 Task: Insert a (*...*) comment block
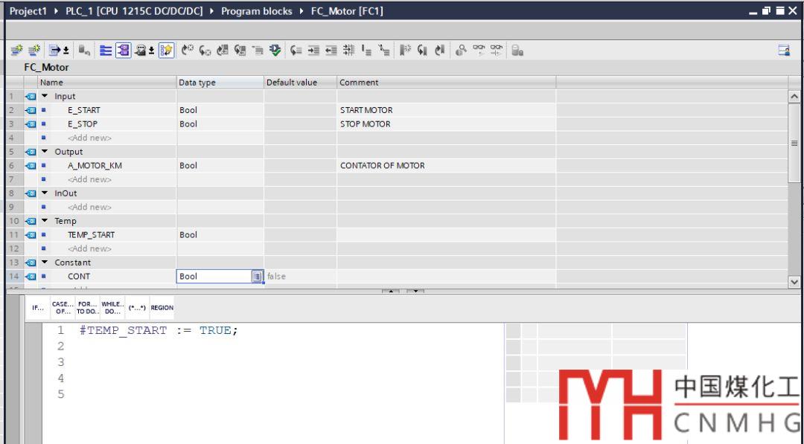coord(137,308)
